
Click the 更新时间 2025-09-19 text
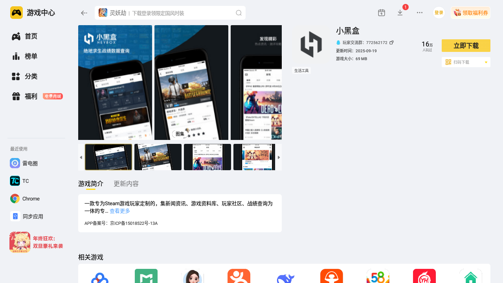pyautogui.click(x=356, y=51)
